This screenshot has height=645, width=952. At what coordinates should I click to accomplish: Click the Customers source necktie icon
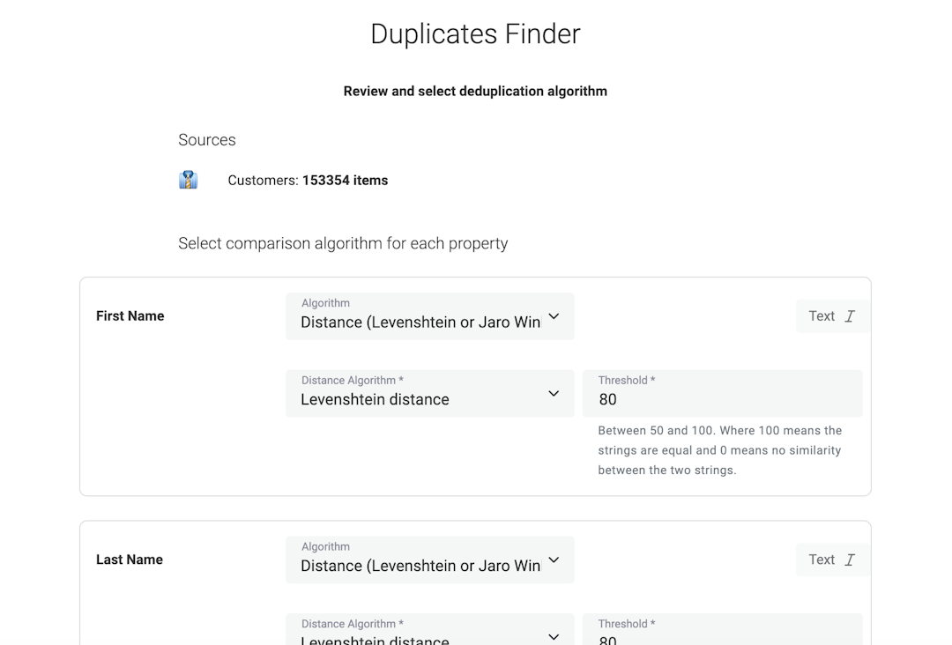pyautogui.click(x=188, y=179)
